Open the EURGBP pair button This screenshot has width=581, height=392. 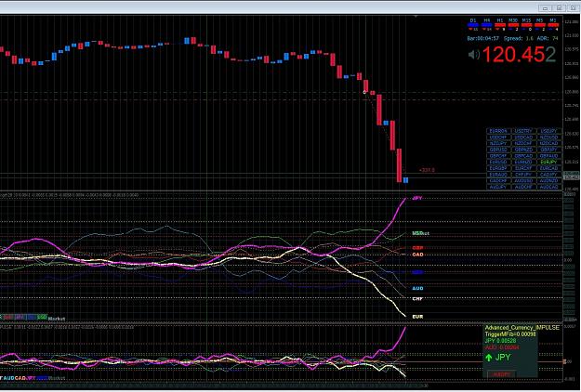click(x=499, y=168)
